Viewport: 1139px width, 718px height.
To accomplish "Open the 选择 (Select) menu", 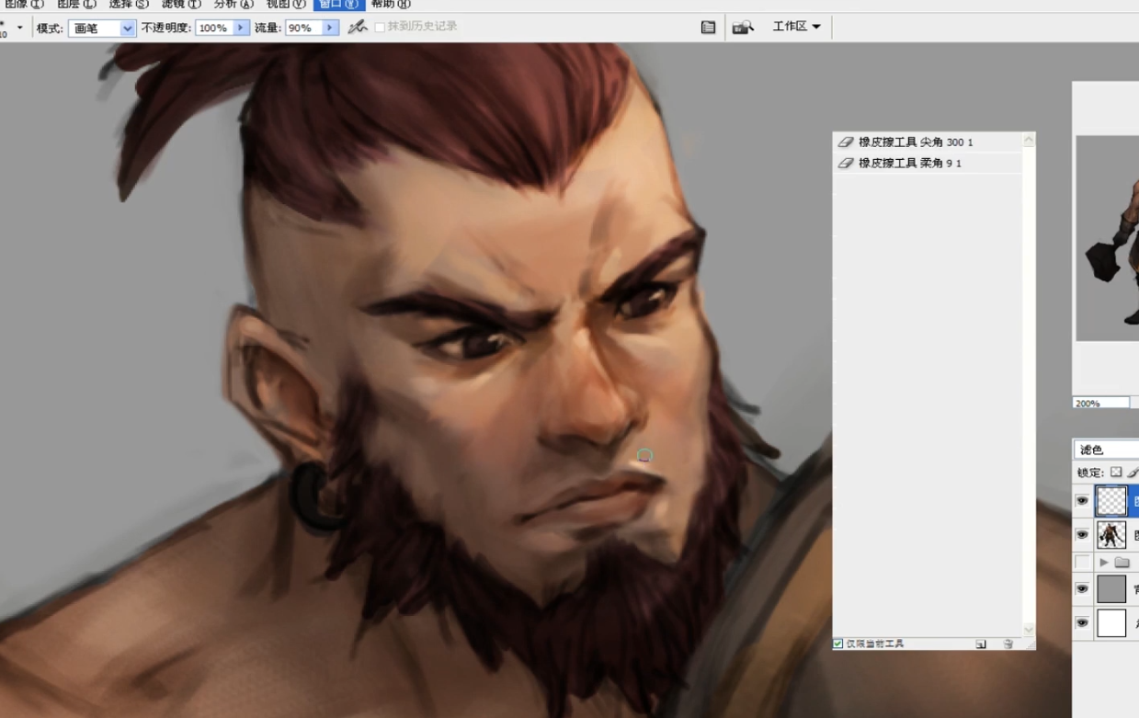I will 129,5.
